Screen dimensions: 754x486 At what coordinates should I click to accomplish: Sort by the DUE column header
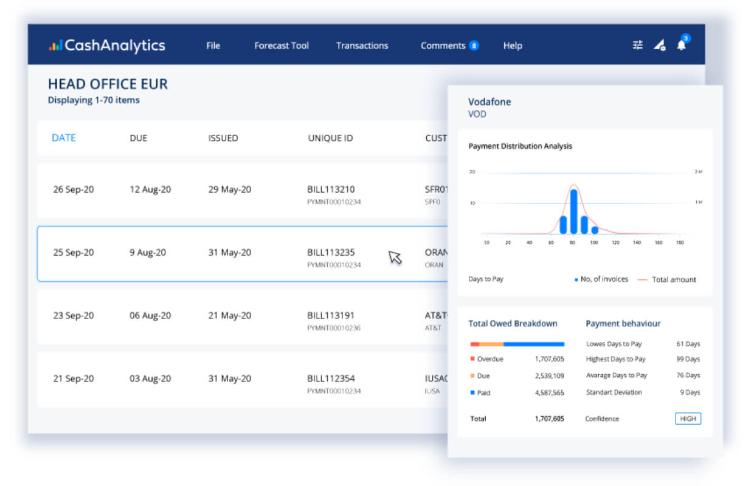coord(139,138)
